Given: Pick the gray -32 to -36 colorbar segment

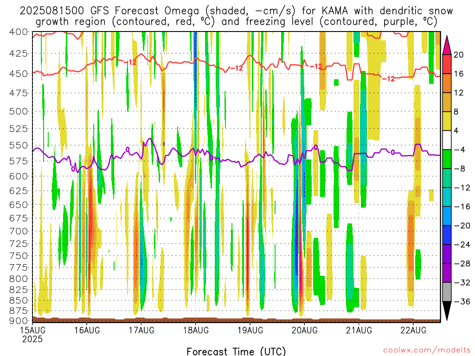Looking at the screenshot, I should point(447,292).
